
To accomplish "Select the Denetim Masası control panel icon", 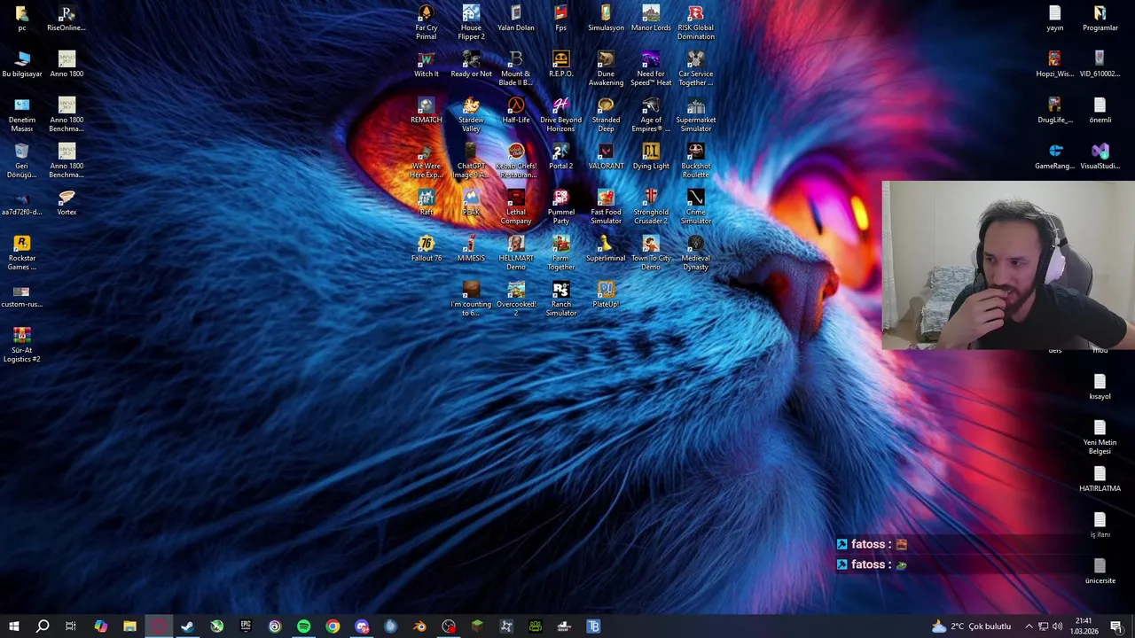I will 22,114.
